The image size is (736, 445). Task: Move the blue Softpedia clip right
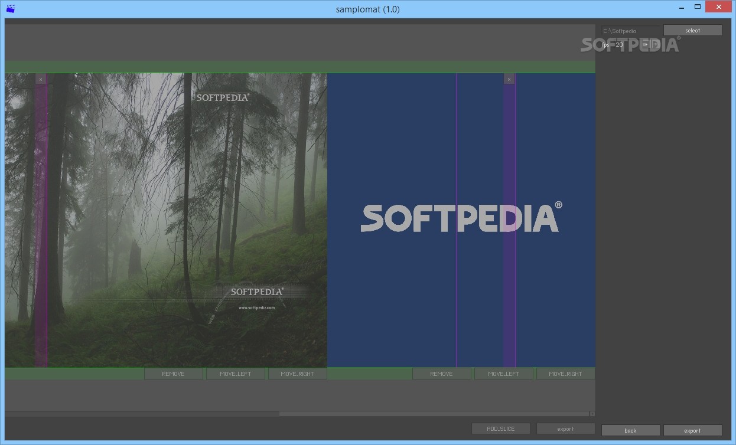point(566,374)
